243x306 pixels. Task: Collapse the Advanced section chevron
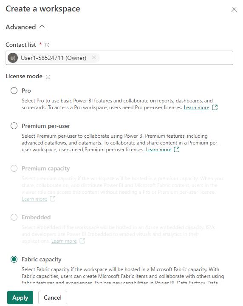(42, 26)
